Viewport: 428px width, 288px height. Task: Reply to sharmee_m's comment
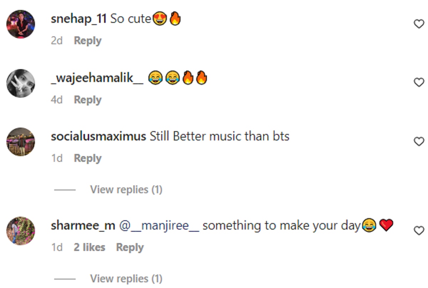130,247
